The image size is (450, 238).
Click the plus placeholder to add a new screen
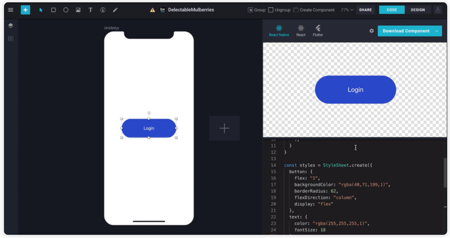point(224,128)
